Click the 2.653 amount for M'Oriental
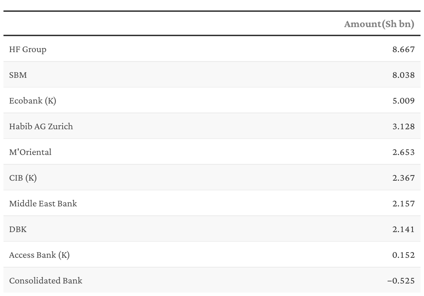 click(403, 152)
